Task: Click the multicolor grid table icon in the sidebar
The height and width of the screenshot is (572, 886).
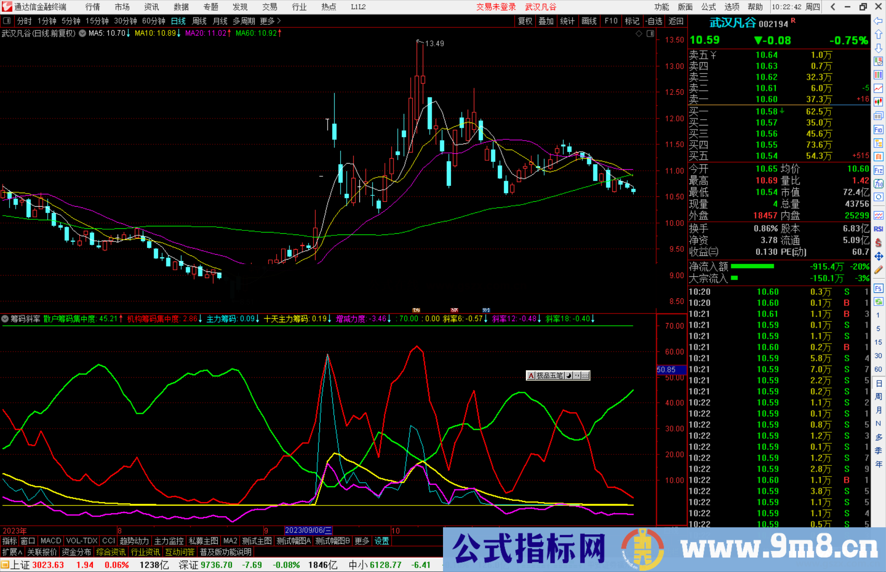Action: [878, 75]
